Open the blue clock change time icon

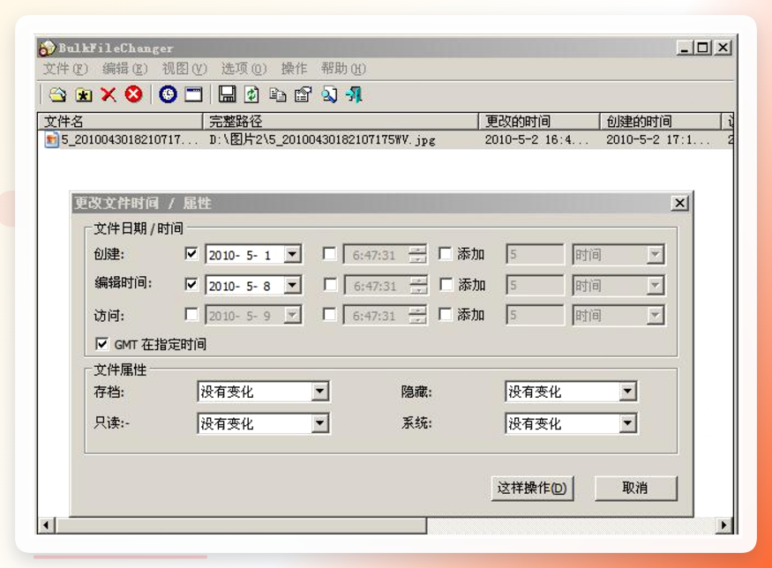(168, 94)
